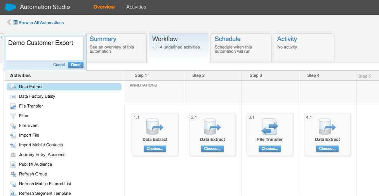
Task: Click Choose... on activity 3.1 File Transfer
Action: [270, 149]
